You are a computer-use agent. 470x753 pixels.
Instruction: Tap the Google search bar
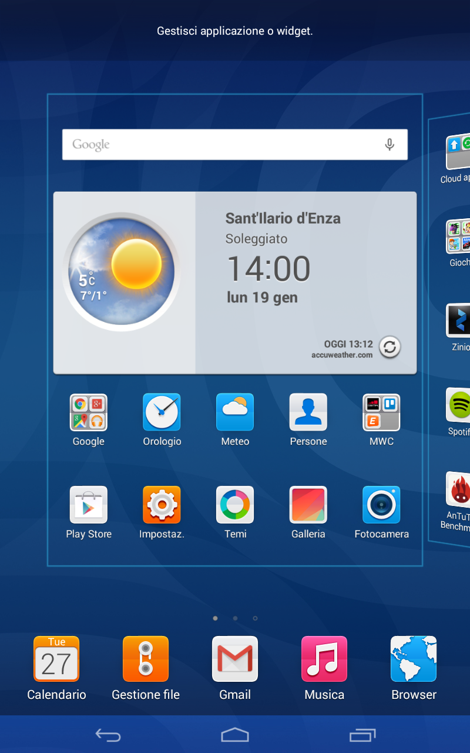[235, 145]
